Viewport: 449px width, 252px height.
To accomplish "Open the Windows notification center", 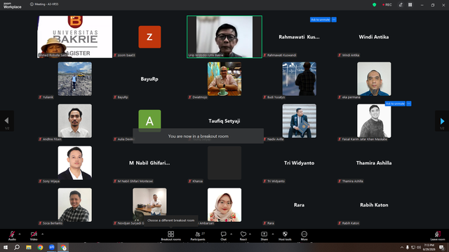I will 441,247.
